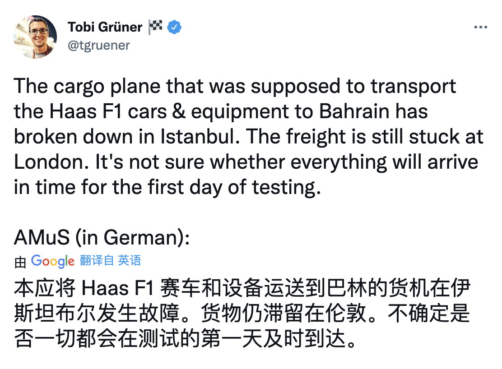Click the 由 character before Google logo

[x=20, y=262]
